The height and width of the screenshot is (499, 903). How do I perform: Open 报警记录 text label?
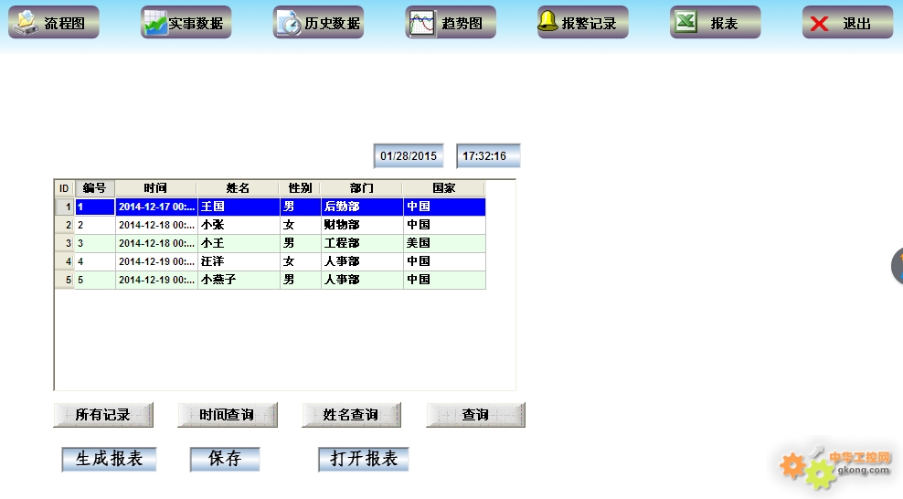(590, 23)
